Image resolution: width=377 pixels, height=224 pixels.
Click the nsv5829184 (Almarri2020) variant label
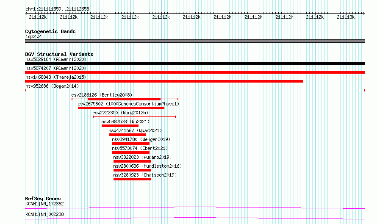pos(56,59)
